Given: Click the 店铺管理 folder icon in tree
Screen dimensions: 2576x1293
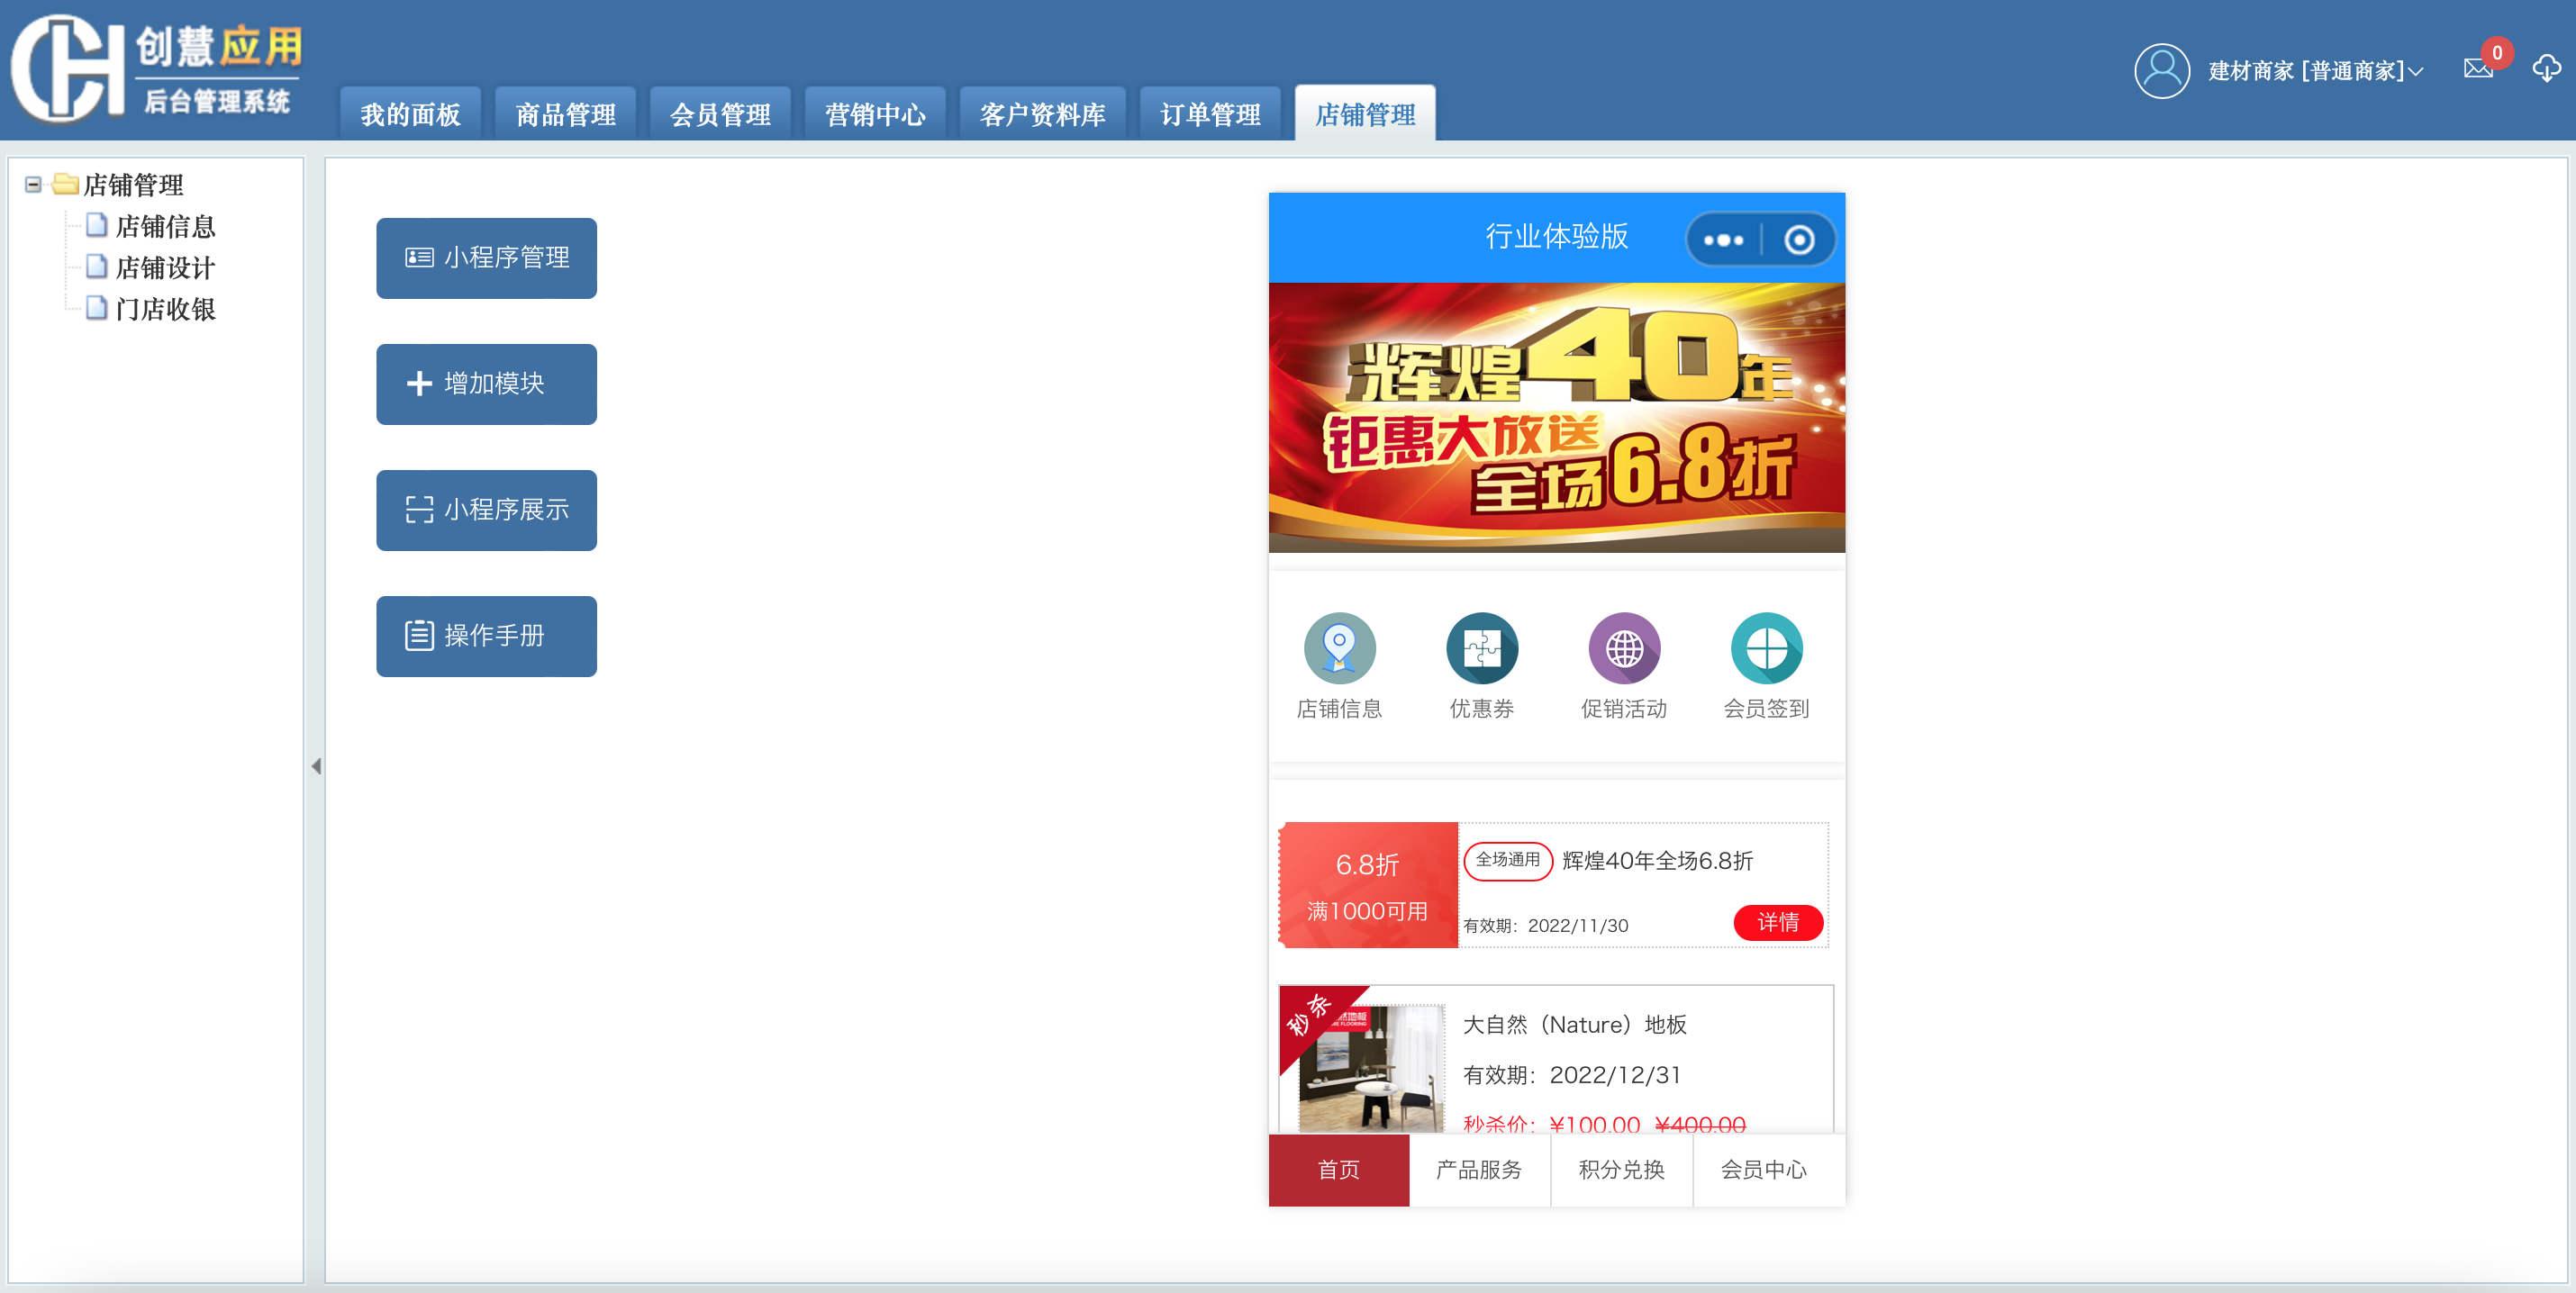Looking at the screenshot, I should click(x=66, y=184).
